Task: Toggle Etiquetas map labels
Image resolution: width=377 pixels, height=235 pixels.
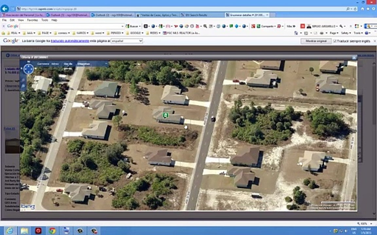Action: point(83,64)
